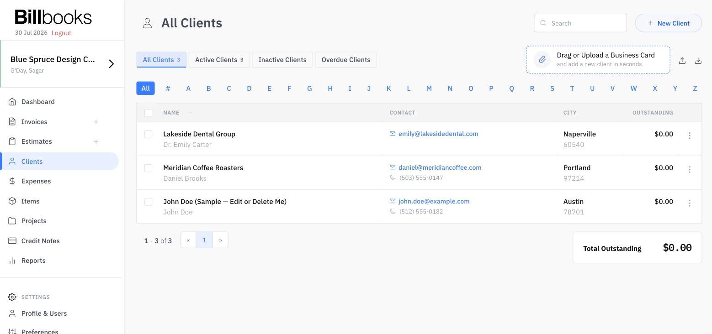Click the paperclip business card icon
Viewport: 712px width, 334px height.
click(x=542, y=60)
